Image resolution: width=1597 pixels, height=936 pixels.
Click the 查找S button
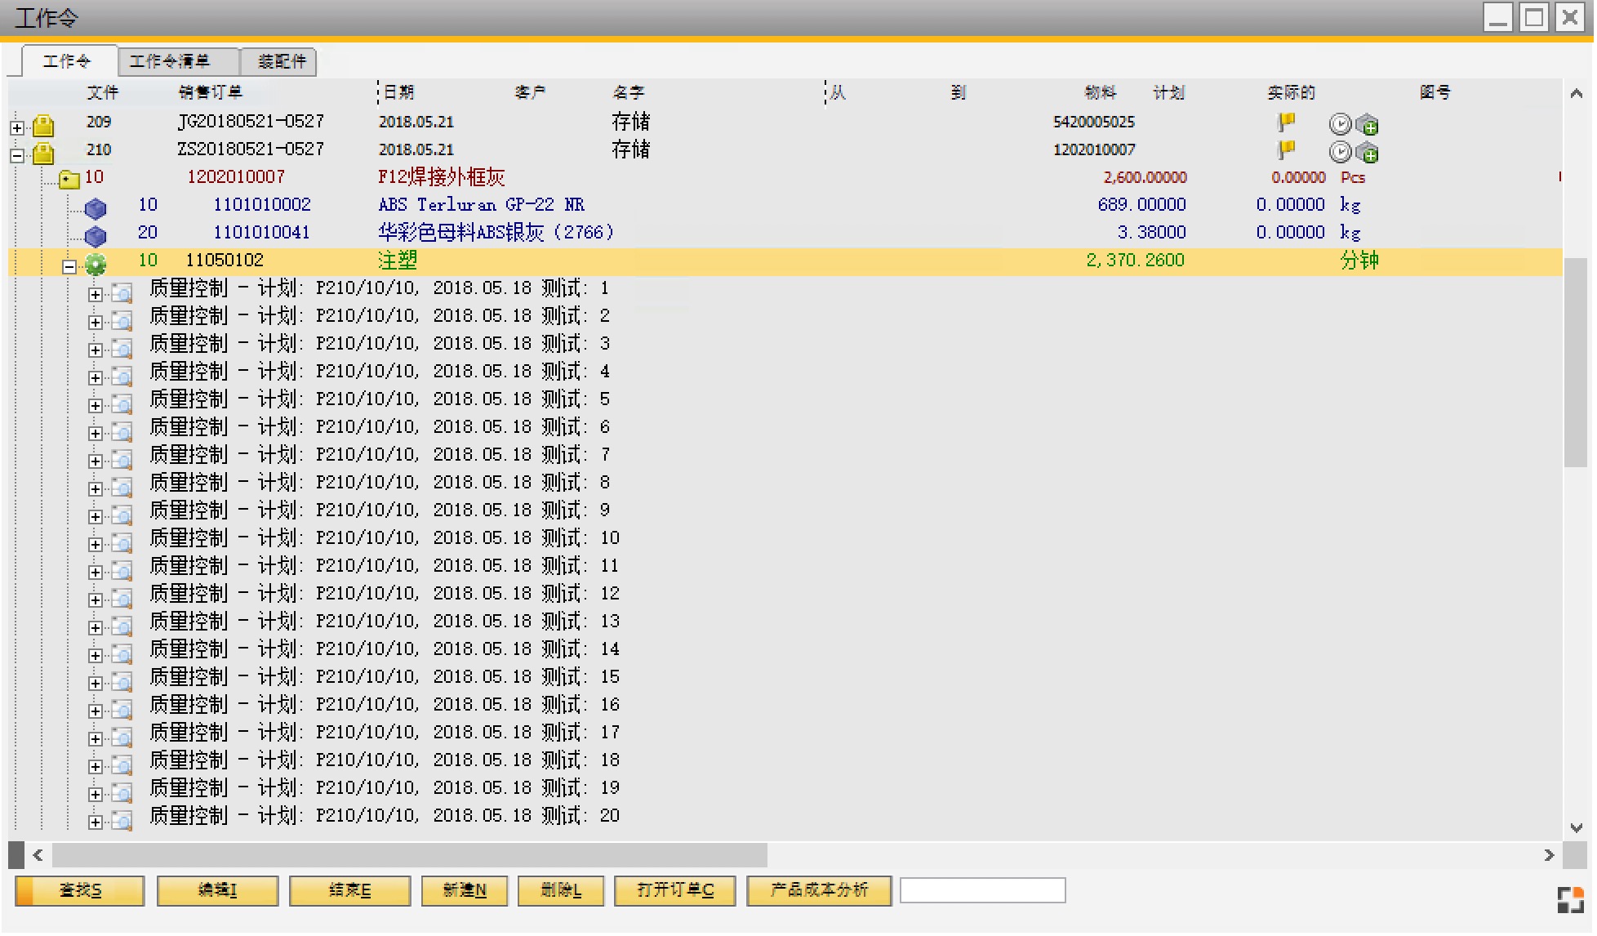click(x=80, y=890)
